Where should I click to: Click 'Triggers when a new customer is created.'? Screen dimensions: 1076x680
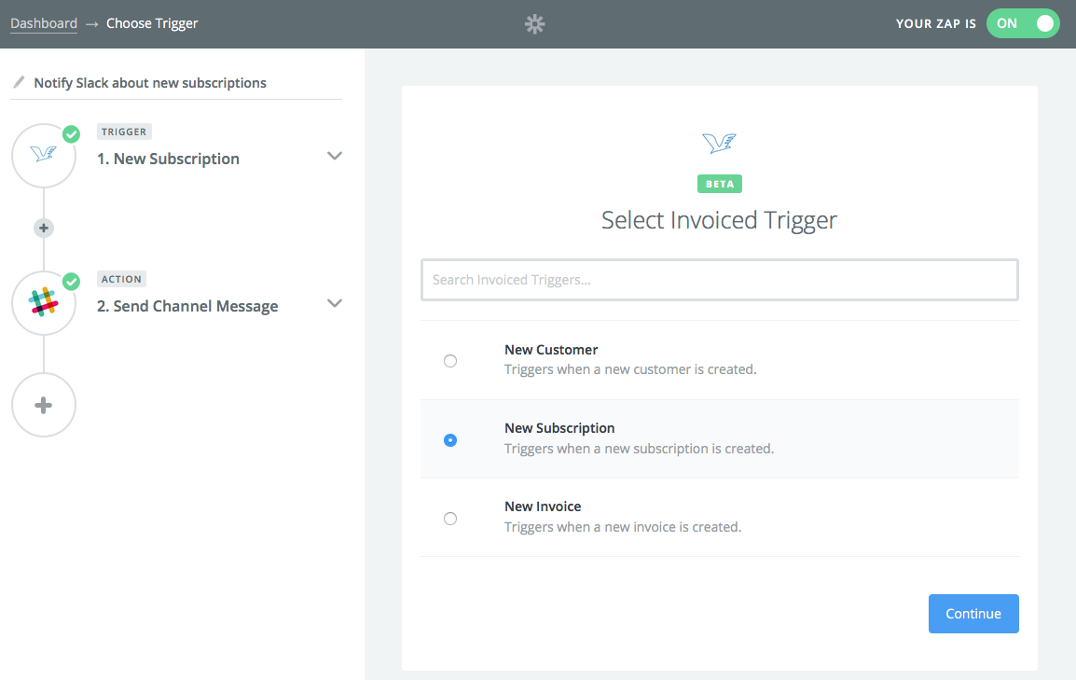click(x=630, y=369)
